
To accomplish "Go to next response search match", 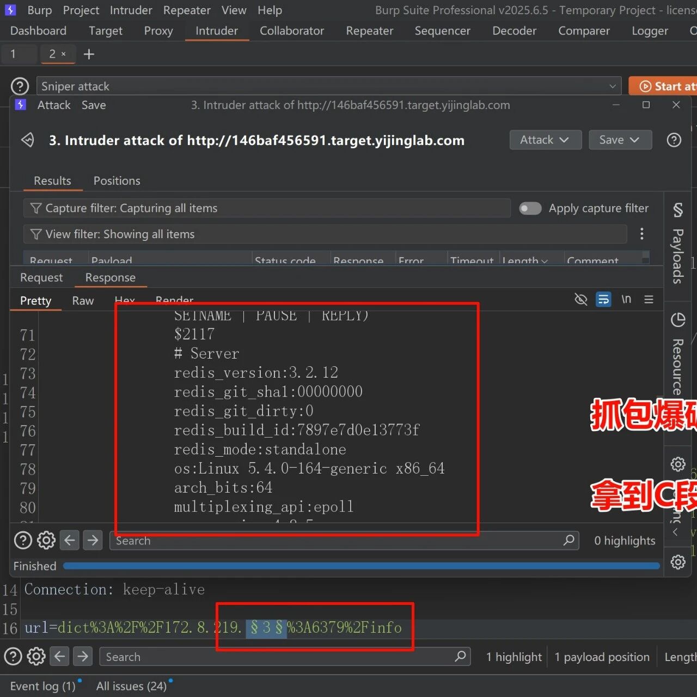I will tap(93, 540).
